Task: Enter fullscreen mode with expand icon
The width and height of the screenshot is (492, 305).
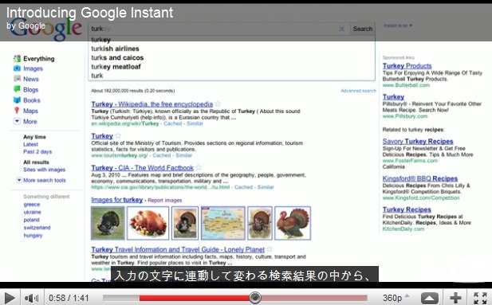Action: click(x=480, y=298)
